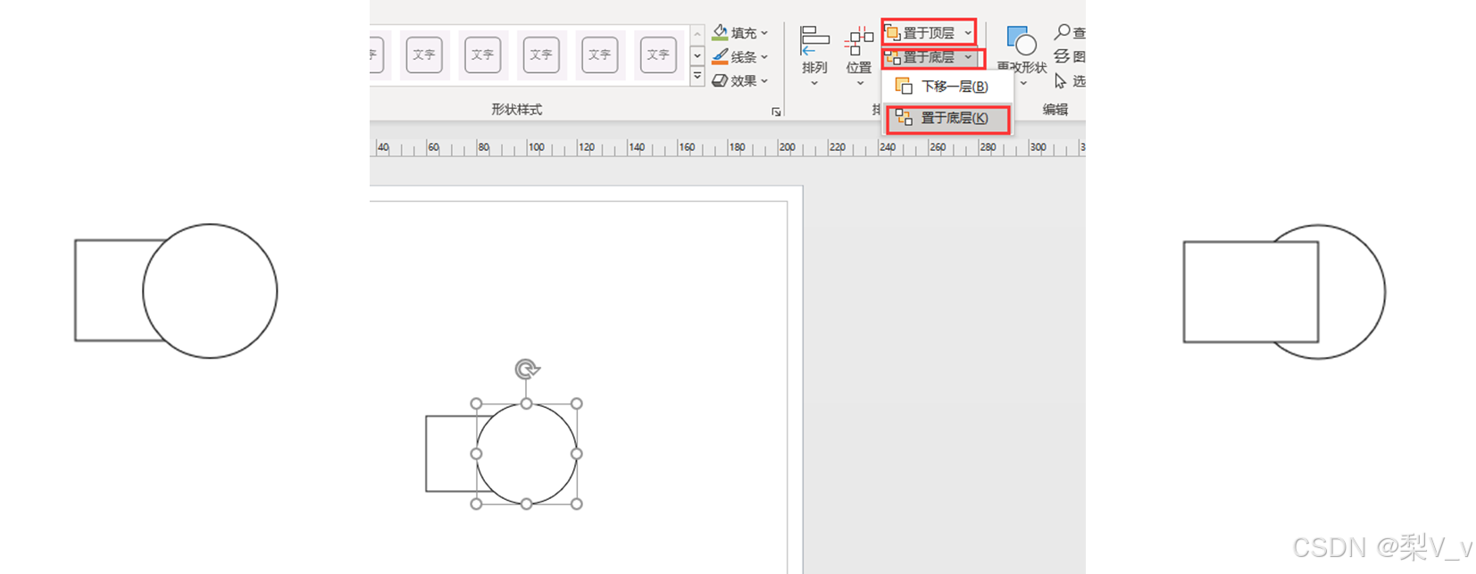Choose 置于底层(K) from the dropdown menu
The width and height of the screenshot is (1476, 574).
[948, 118]
